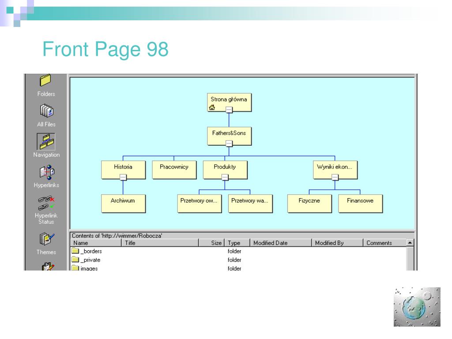452x339 pixels.
Task: Click the file list scroll up arrow
Action: pos(410,243)
